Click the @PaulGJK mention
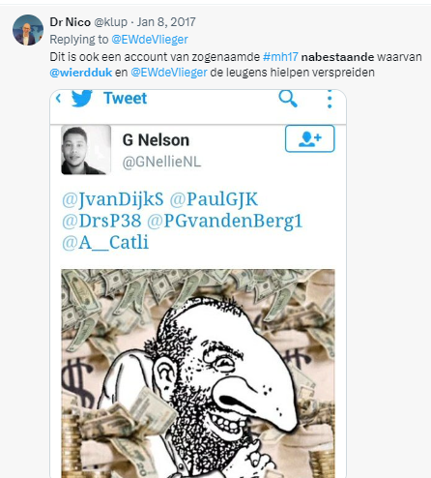Image resolution: width=431 pixels, height=478 pixels. (214, 199)
